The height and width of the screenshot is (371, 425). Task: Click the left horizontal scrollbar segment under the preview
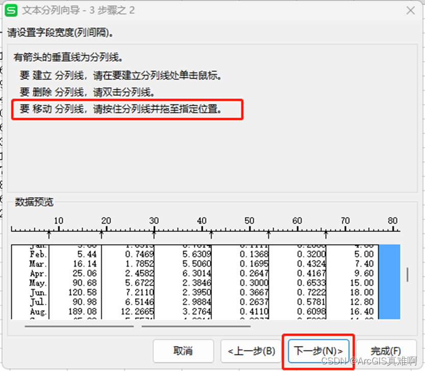coord(79,326)
